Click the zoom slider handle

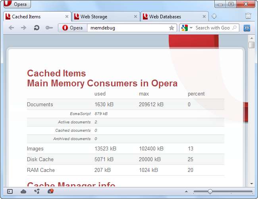coord(210,191)
